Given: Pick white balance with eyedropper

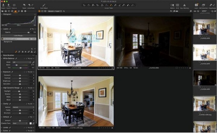Looking at the screenshot, I should coord(33,63).
